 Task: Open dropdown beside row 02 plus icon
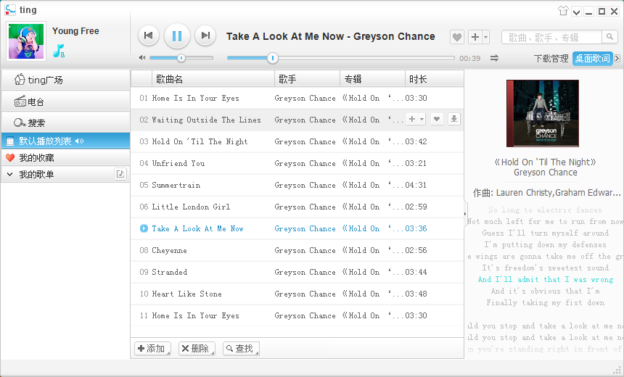[422, 119]
